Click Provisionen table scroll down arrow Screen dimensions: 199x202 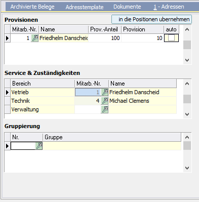pyautogui.click(x=187, y=60)
